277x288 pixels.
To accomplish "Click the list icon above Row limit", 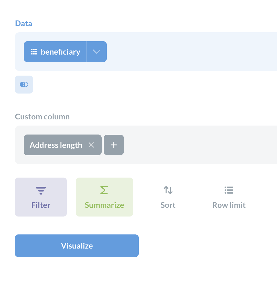I will (229, 190).
